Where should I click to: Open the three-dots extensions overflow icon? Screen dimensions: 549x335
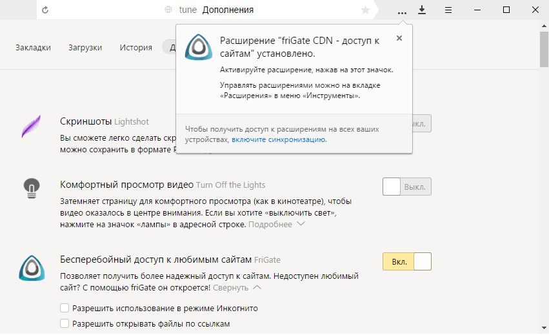coord(403,13)
